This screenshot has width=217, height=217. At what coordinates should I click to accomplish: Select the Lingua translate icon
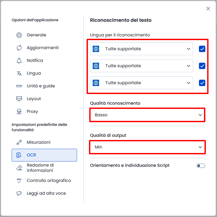pyautogui.click(x=19, y=73)
